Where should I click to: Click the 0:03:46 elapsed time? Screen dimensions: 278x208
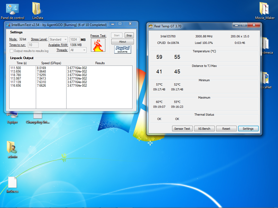pos(240,43)
